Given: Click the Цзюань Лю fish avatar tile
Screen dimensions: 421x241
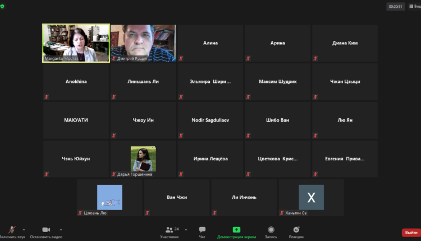Looking at the screenshot, I should [109, 197].
